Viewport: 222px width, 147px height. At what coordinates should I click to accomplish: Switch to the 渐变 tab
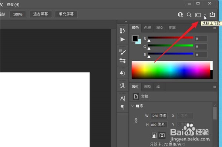point(160,28)
